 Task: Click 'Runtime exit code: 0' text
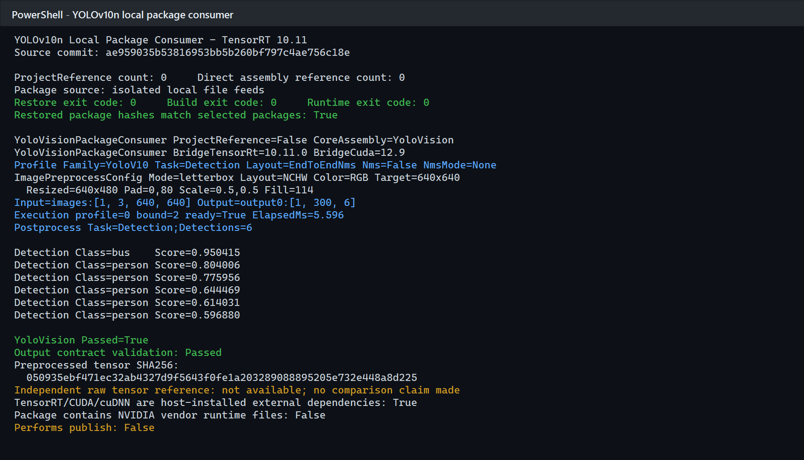pos(368,102)
